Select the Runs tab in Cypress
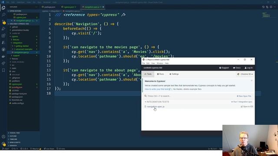The image size is (278, 156). click(160, 74)
